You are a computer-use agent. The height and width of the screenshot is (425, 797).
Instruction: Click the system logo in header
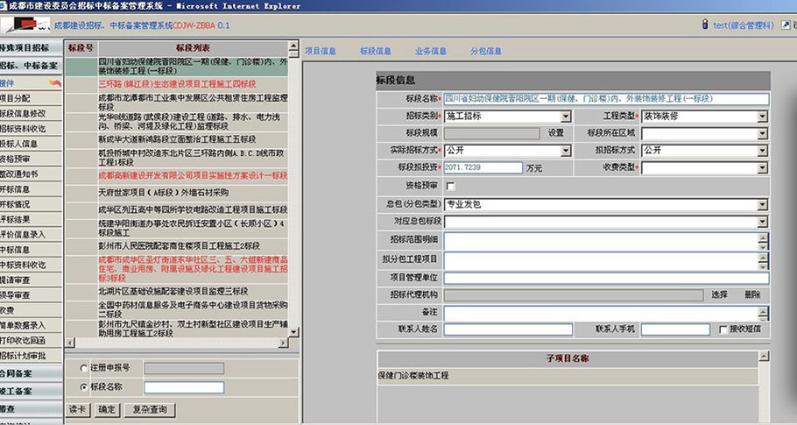[25, 25]
